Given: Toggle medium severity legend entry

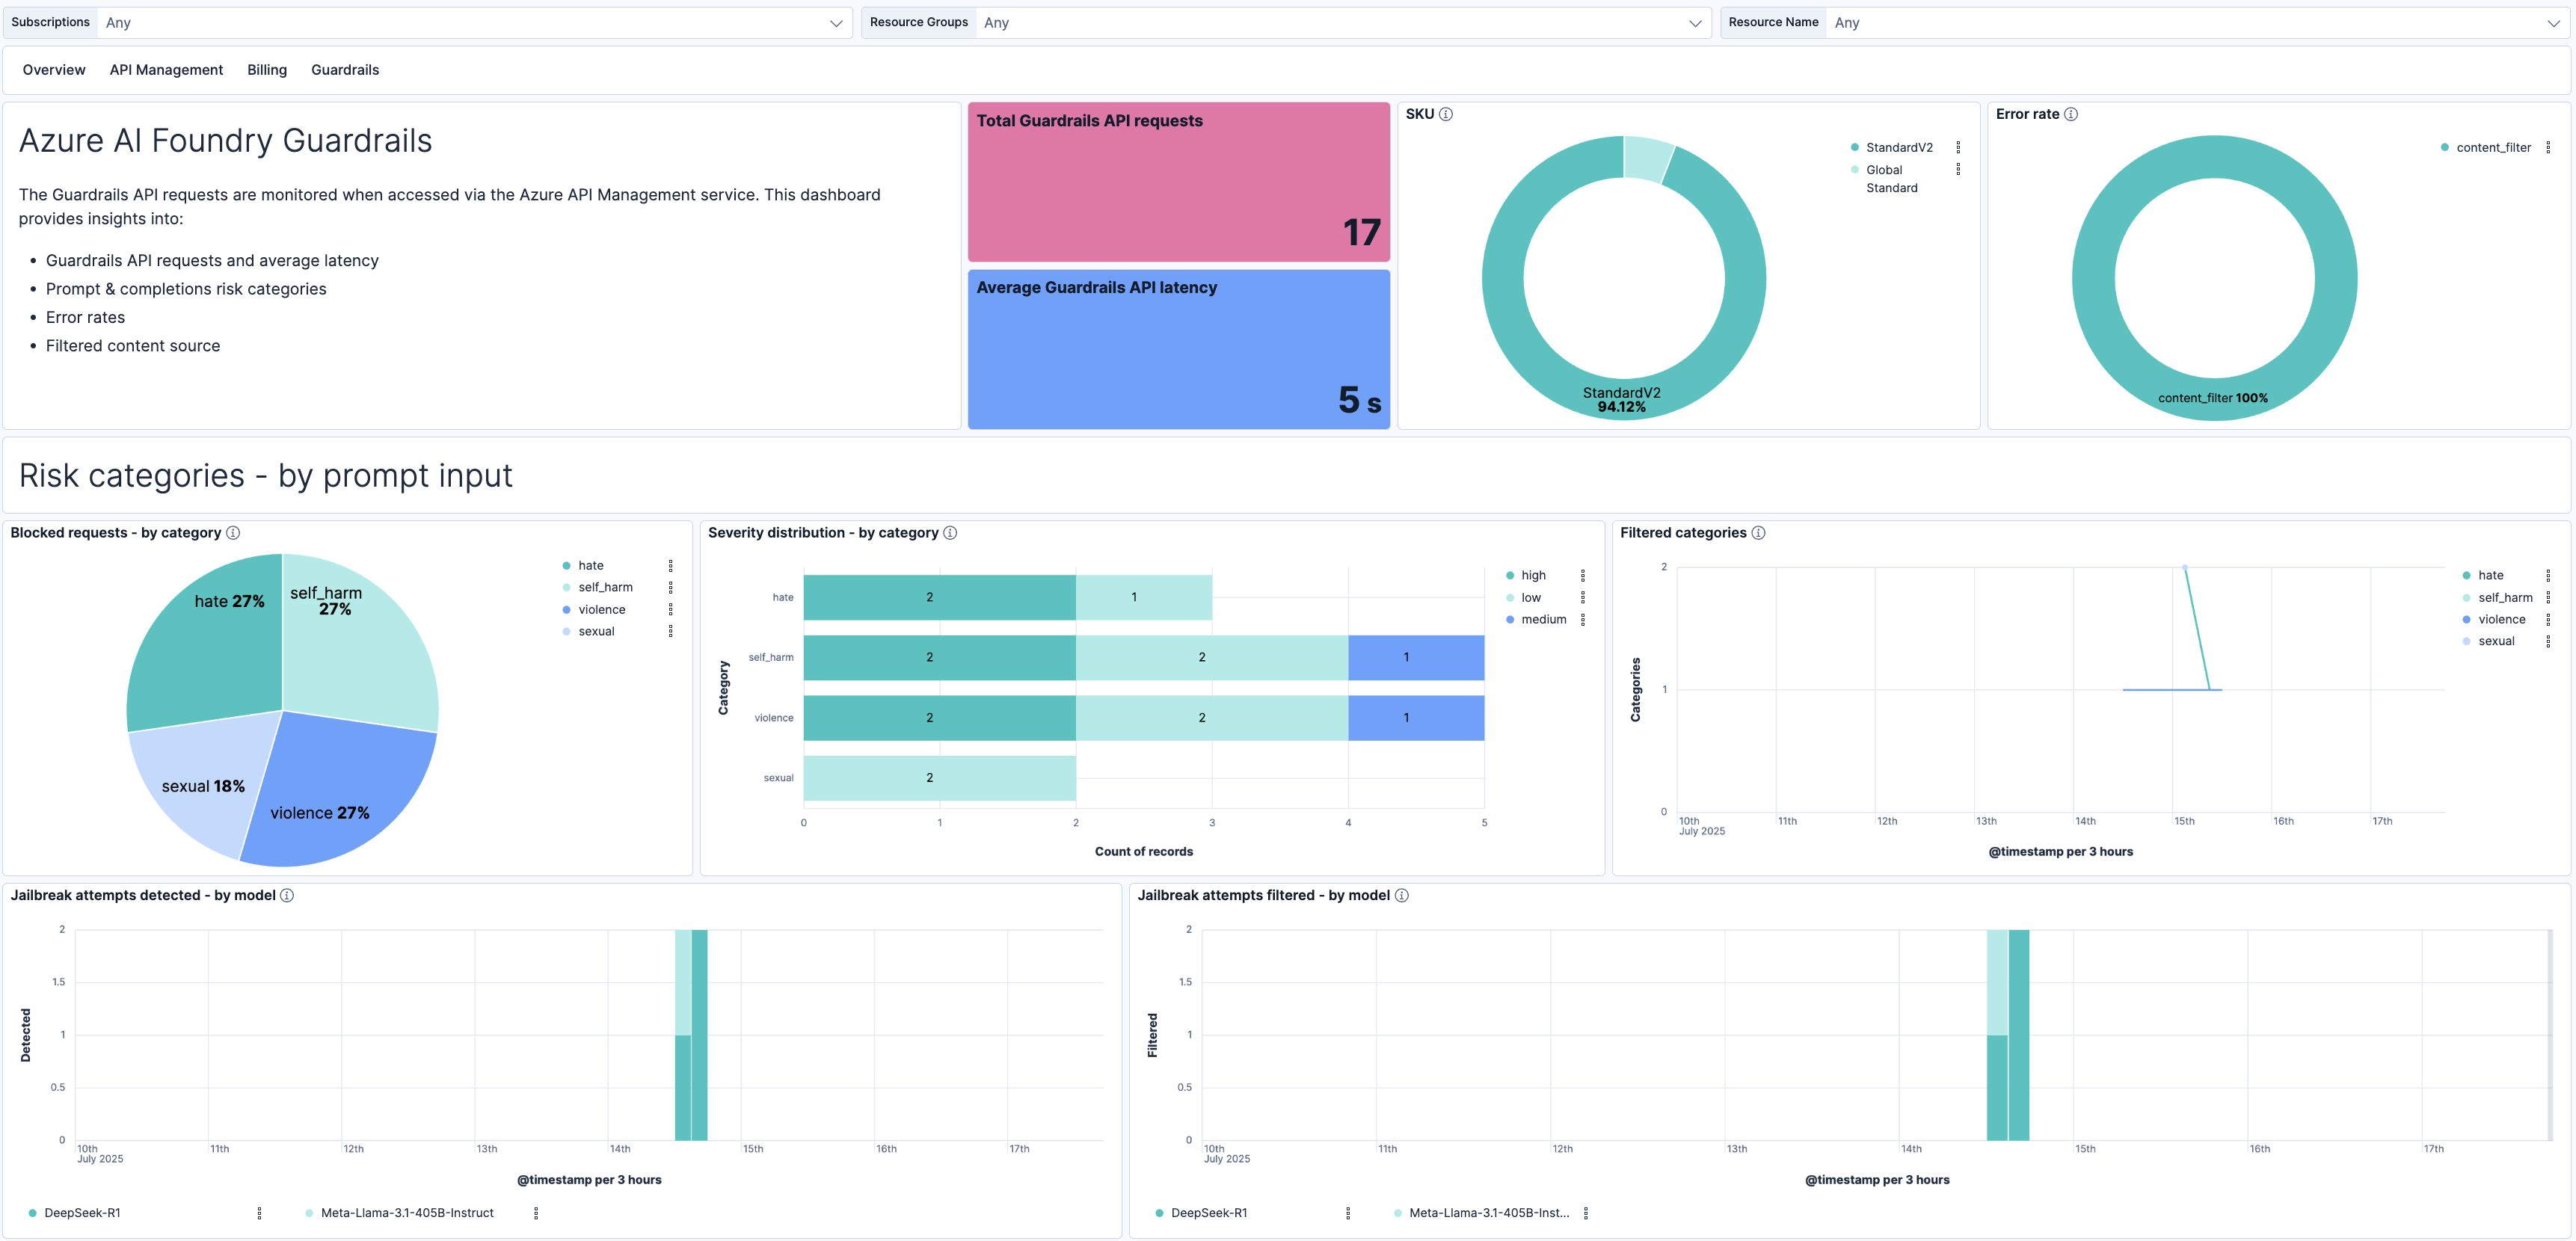Looking at the screenshot, I should pos(1543,620).
